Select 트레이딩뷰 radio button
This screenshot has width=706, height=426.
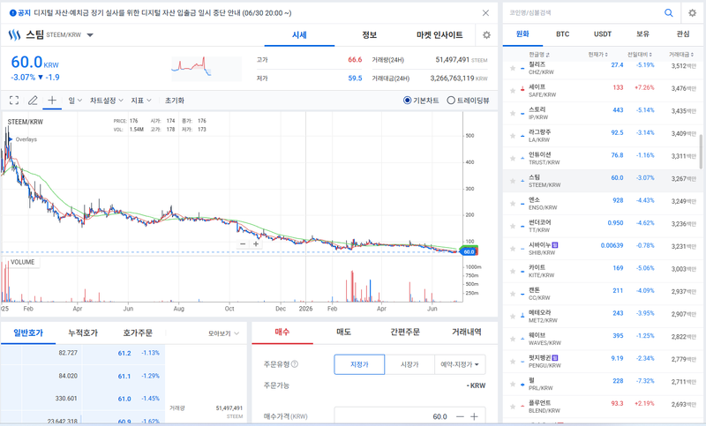click(451, 101)
